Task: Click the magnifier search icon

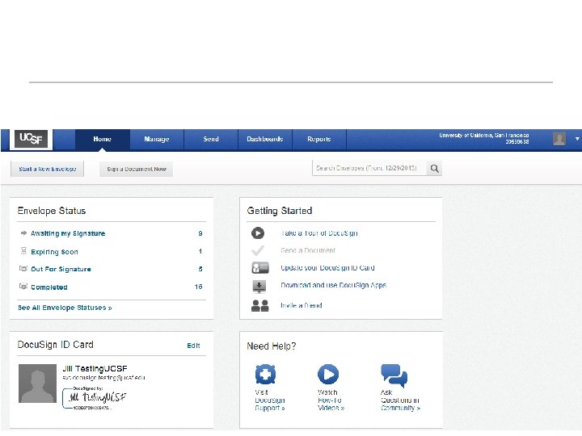Action: 434,169
